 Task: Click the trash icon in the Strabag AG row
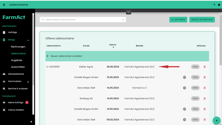(205, 99)
